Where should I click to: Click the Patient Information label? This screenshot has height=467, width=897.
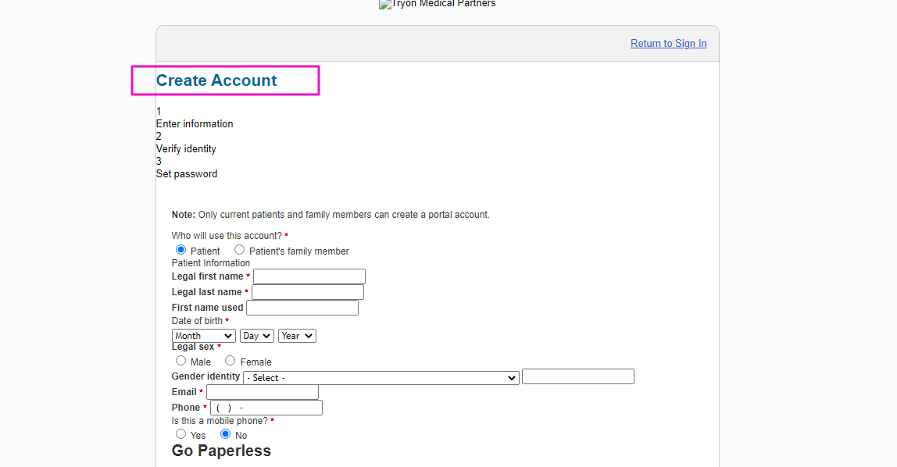point(210,263)
